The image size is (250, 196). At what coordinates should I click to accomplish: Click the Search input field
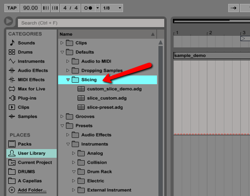tap(91, 23)
